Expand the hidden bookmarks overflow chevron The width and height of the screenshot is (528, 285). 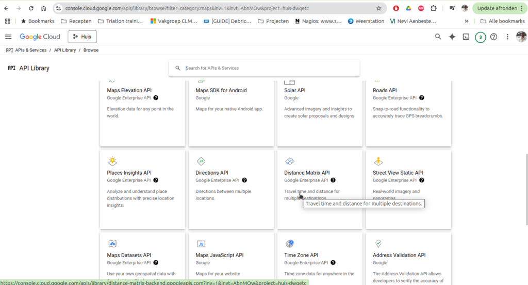[467, 21]
